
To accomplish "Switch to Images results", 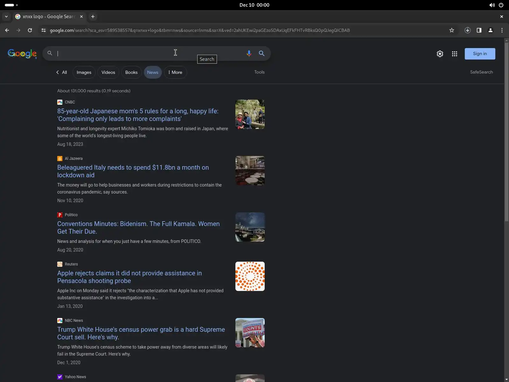I will (x=84, y=72).
